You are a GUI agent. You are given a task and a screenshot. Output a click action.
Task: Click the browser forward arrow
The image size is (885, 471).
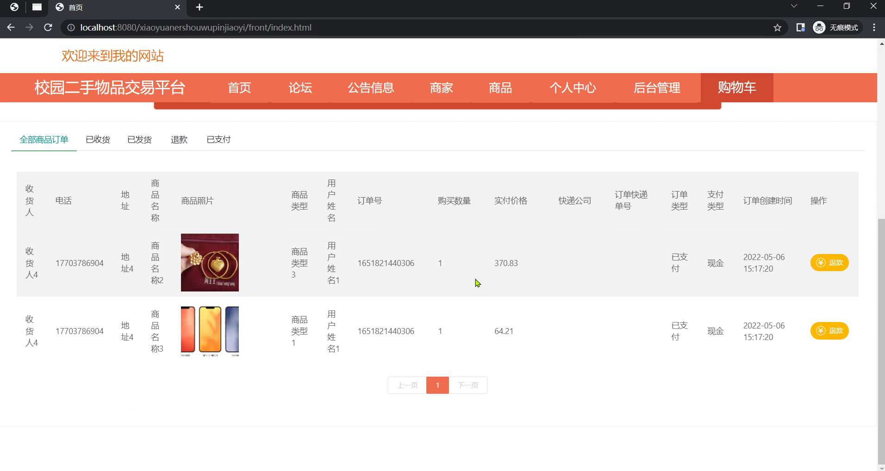pyautogui.click(x=29, y=27)
